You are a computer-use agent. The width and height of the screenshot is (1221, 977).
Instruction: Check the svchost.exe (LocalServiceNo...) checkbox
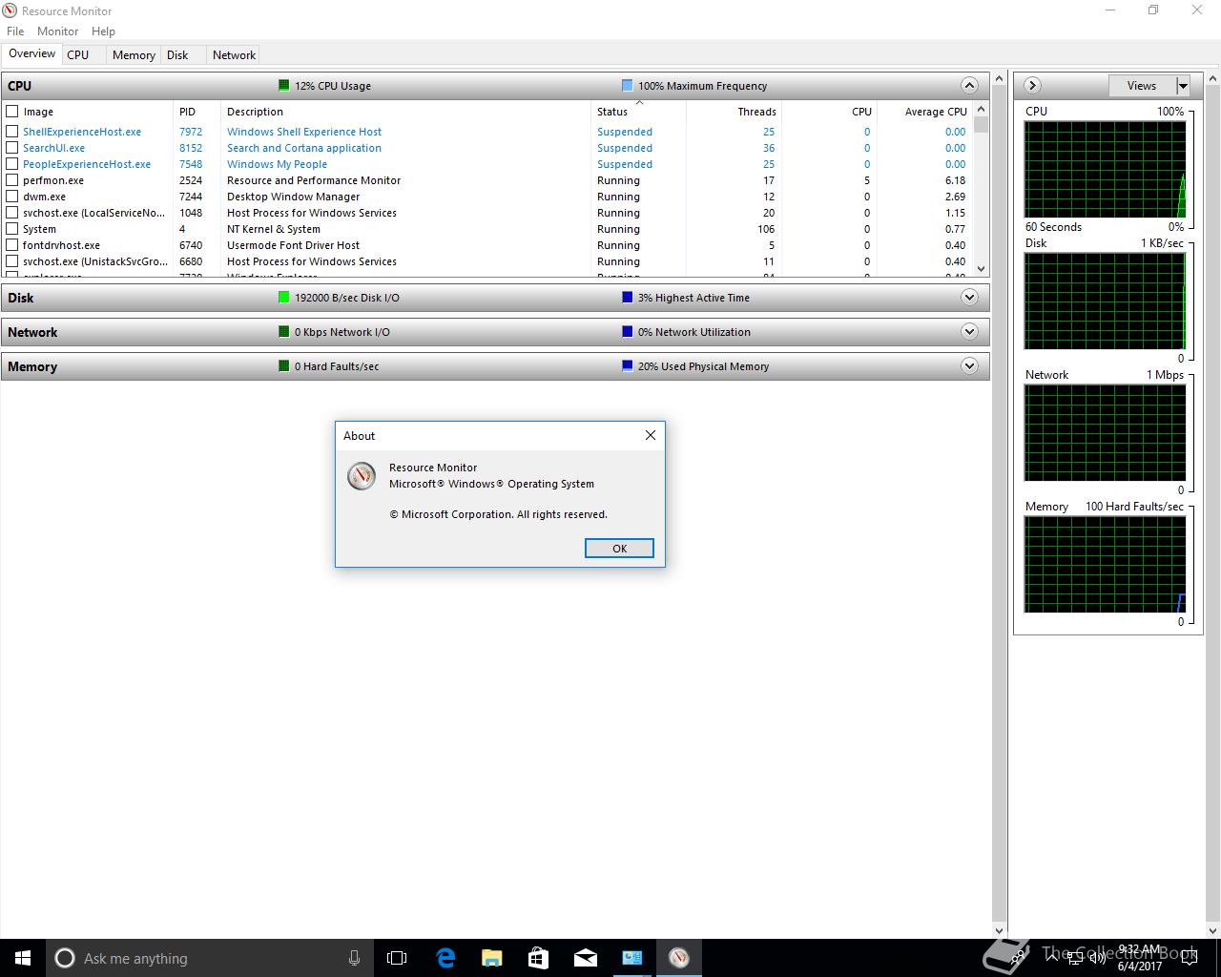pyautogui.click(x=12, y=213)
